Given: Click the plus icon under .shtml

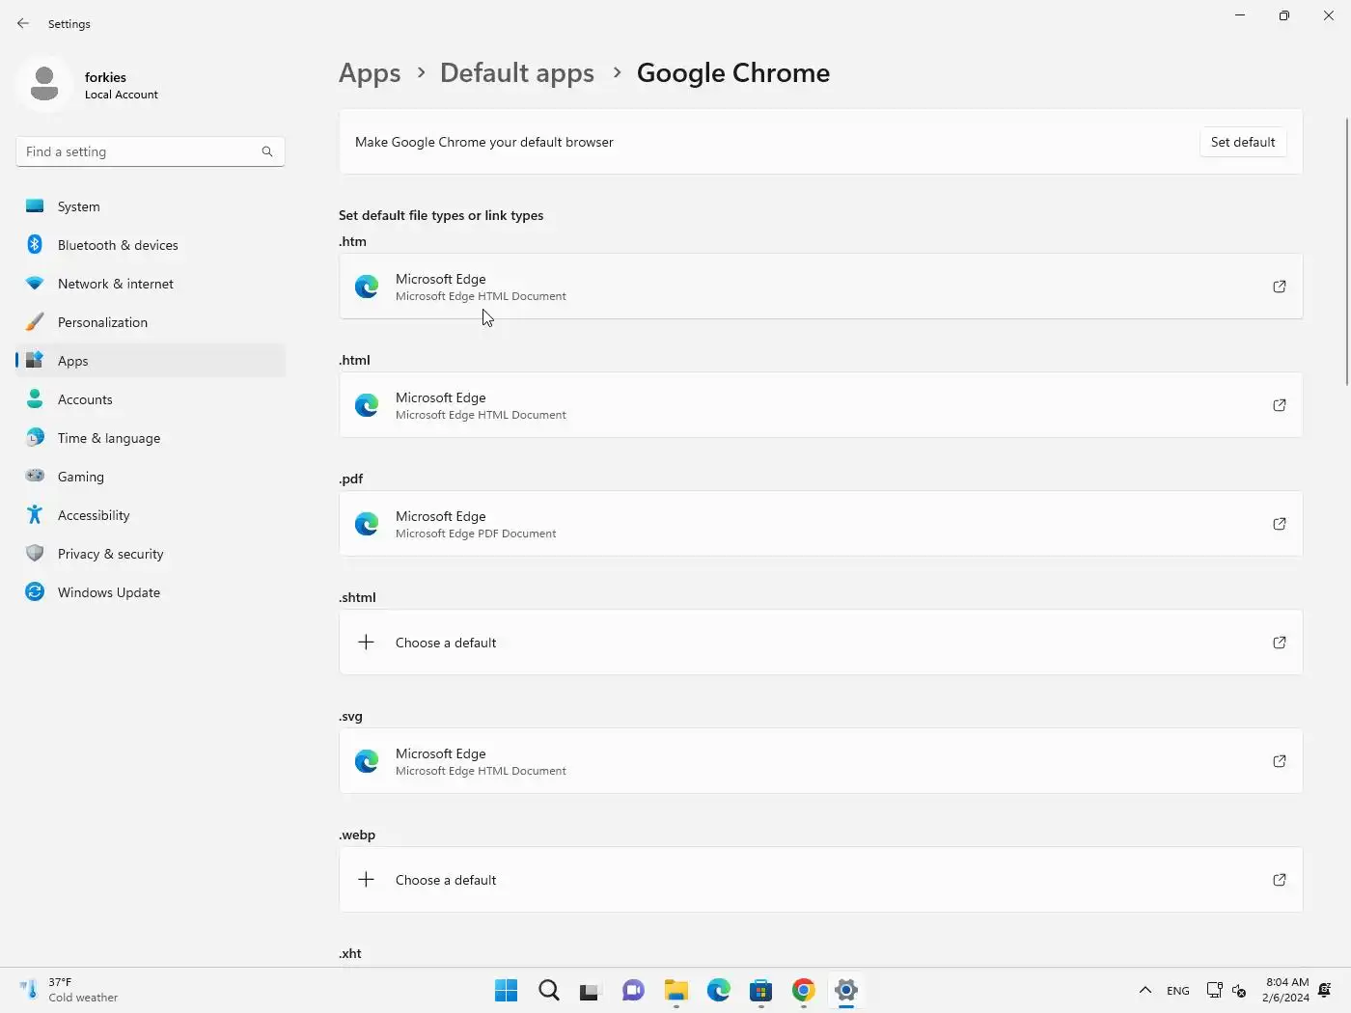Looking at the screenshot, I should (367, 643).
